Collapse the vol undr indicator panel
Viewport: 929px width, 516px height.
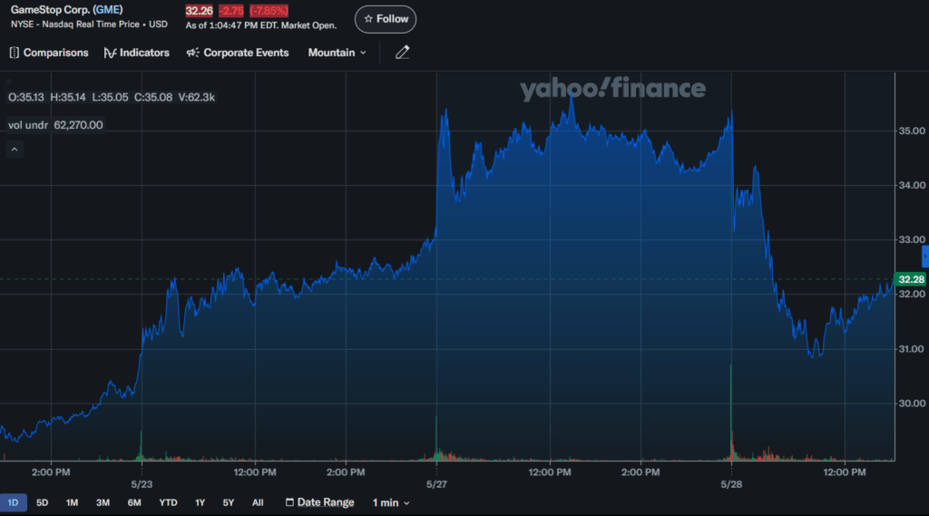point(15,150)
